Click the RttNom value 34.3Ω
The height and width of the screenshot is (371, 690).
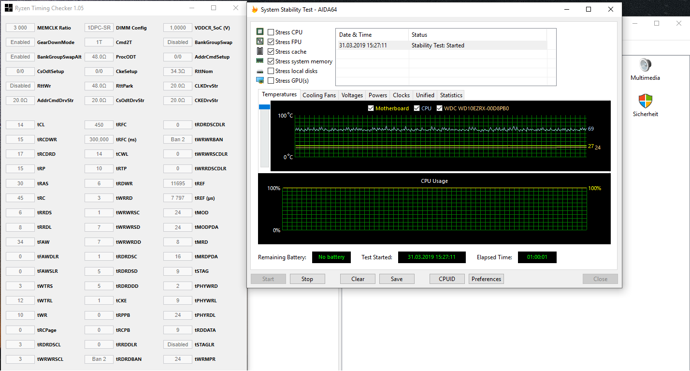[178, 72]
